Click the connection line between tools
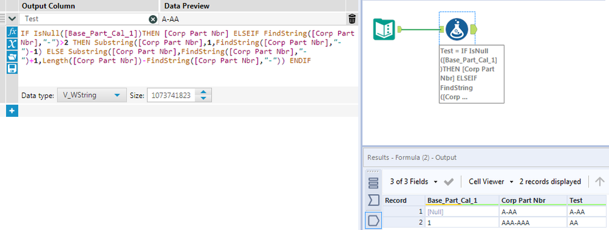The image size is (609, 230). [x=420, y=29]
